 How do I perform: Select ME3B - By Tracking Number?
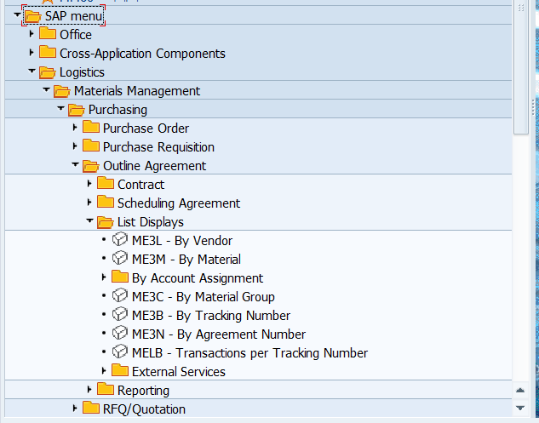211,316
